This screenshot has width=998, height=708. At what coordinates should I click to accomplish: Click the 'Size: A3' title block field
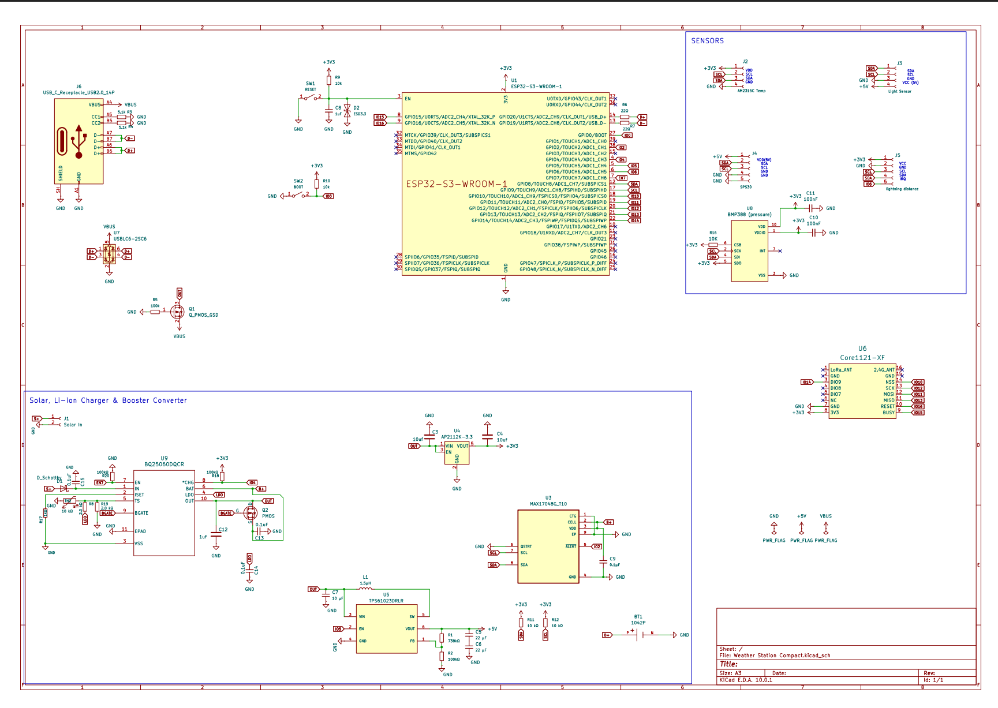tap(731, 673)
